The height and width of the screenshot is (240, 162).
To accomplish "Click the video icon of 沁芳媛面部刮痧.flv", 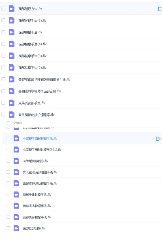I will point(16,161).
